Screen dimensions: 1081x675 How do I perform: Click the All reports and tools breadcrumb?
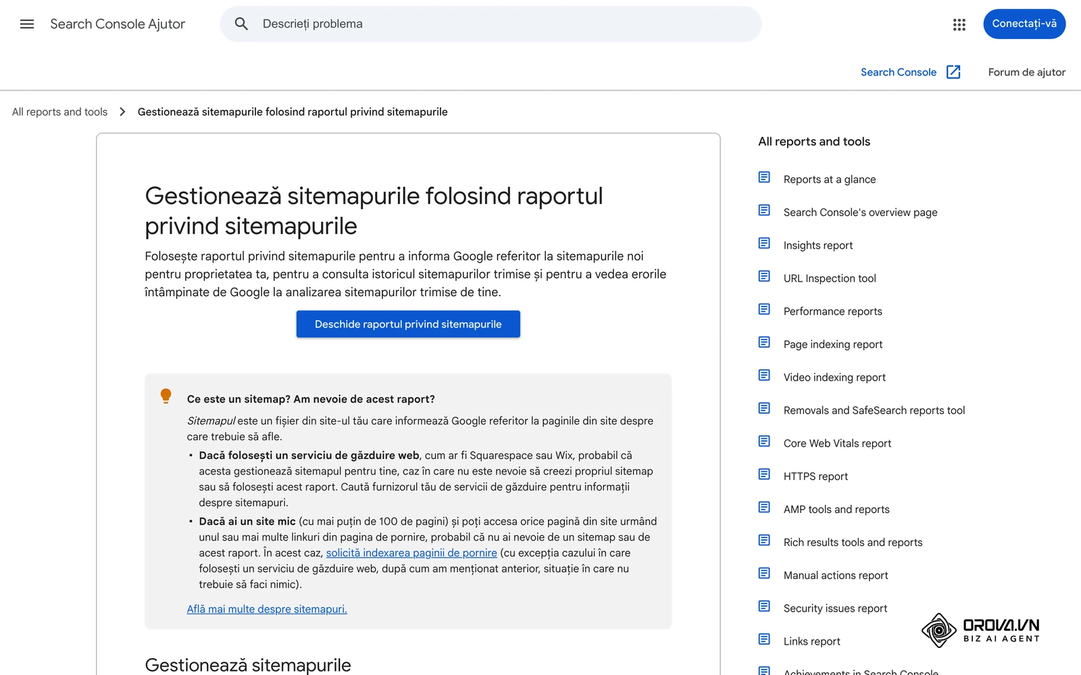tap(59, 112)
